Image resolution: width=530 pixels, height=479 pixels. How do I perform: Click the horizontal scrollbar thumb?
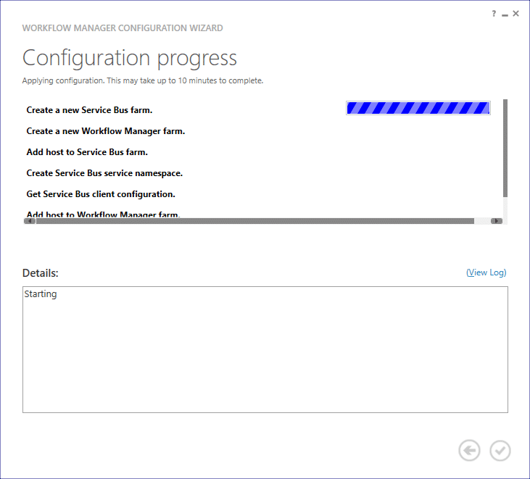255,221
